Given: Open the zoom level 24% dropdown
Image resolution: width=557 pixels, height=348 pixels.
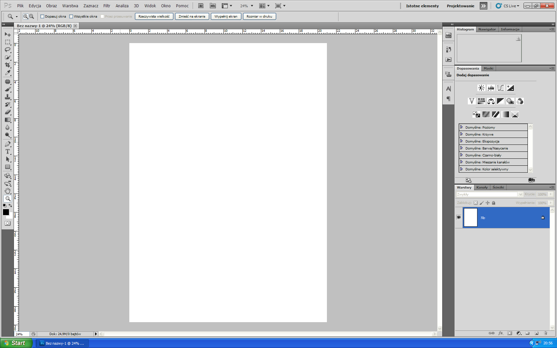Looking at the screenshot, I should pos(247,6).
